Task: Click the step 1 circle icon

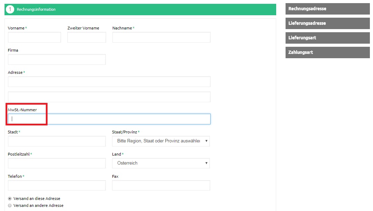Action: click(10, 9)
